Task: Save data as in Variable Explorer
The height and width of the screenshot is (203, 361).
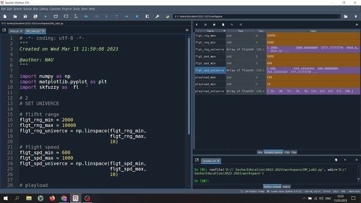Action: coord(214,25)
